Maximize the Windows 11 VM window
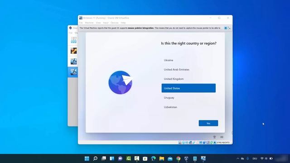290x163 pixels. point(219,18)
